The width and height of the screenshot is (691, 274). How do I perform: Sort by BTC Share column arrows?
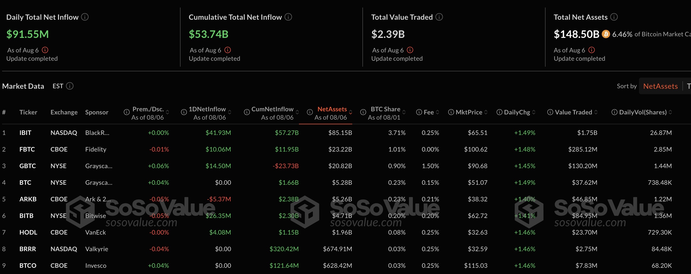pyautogui.click(x=404, y=112)
